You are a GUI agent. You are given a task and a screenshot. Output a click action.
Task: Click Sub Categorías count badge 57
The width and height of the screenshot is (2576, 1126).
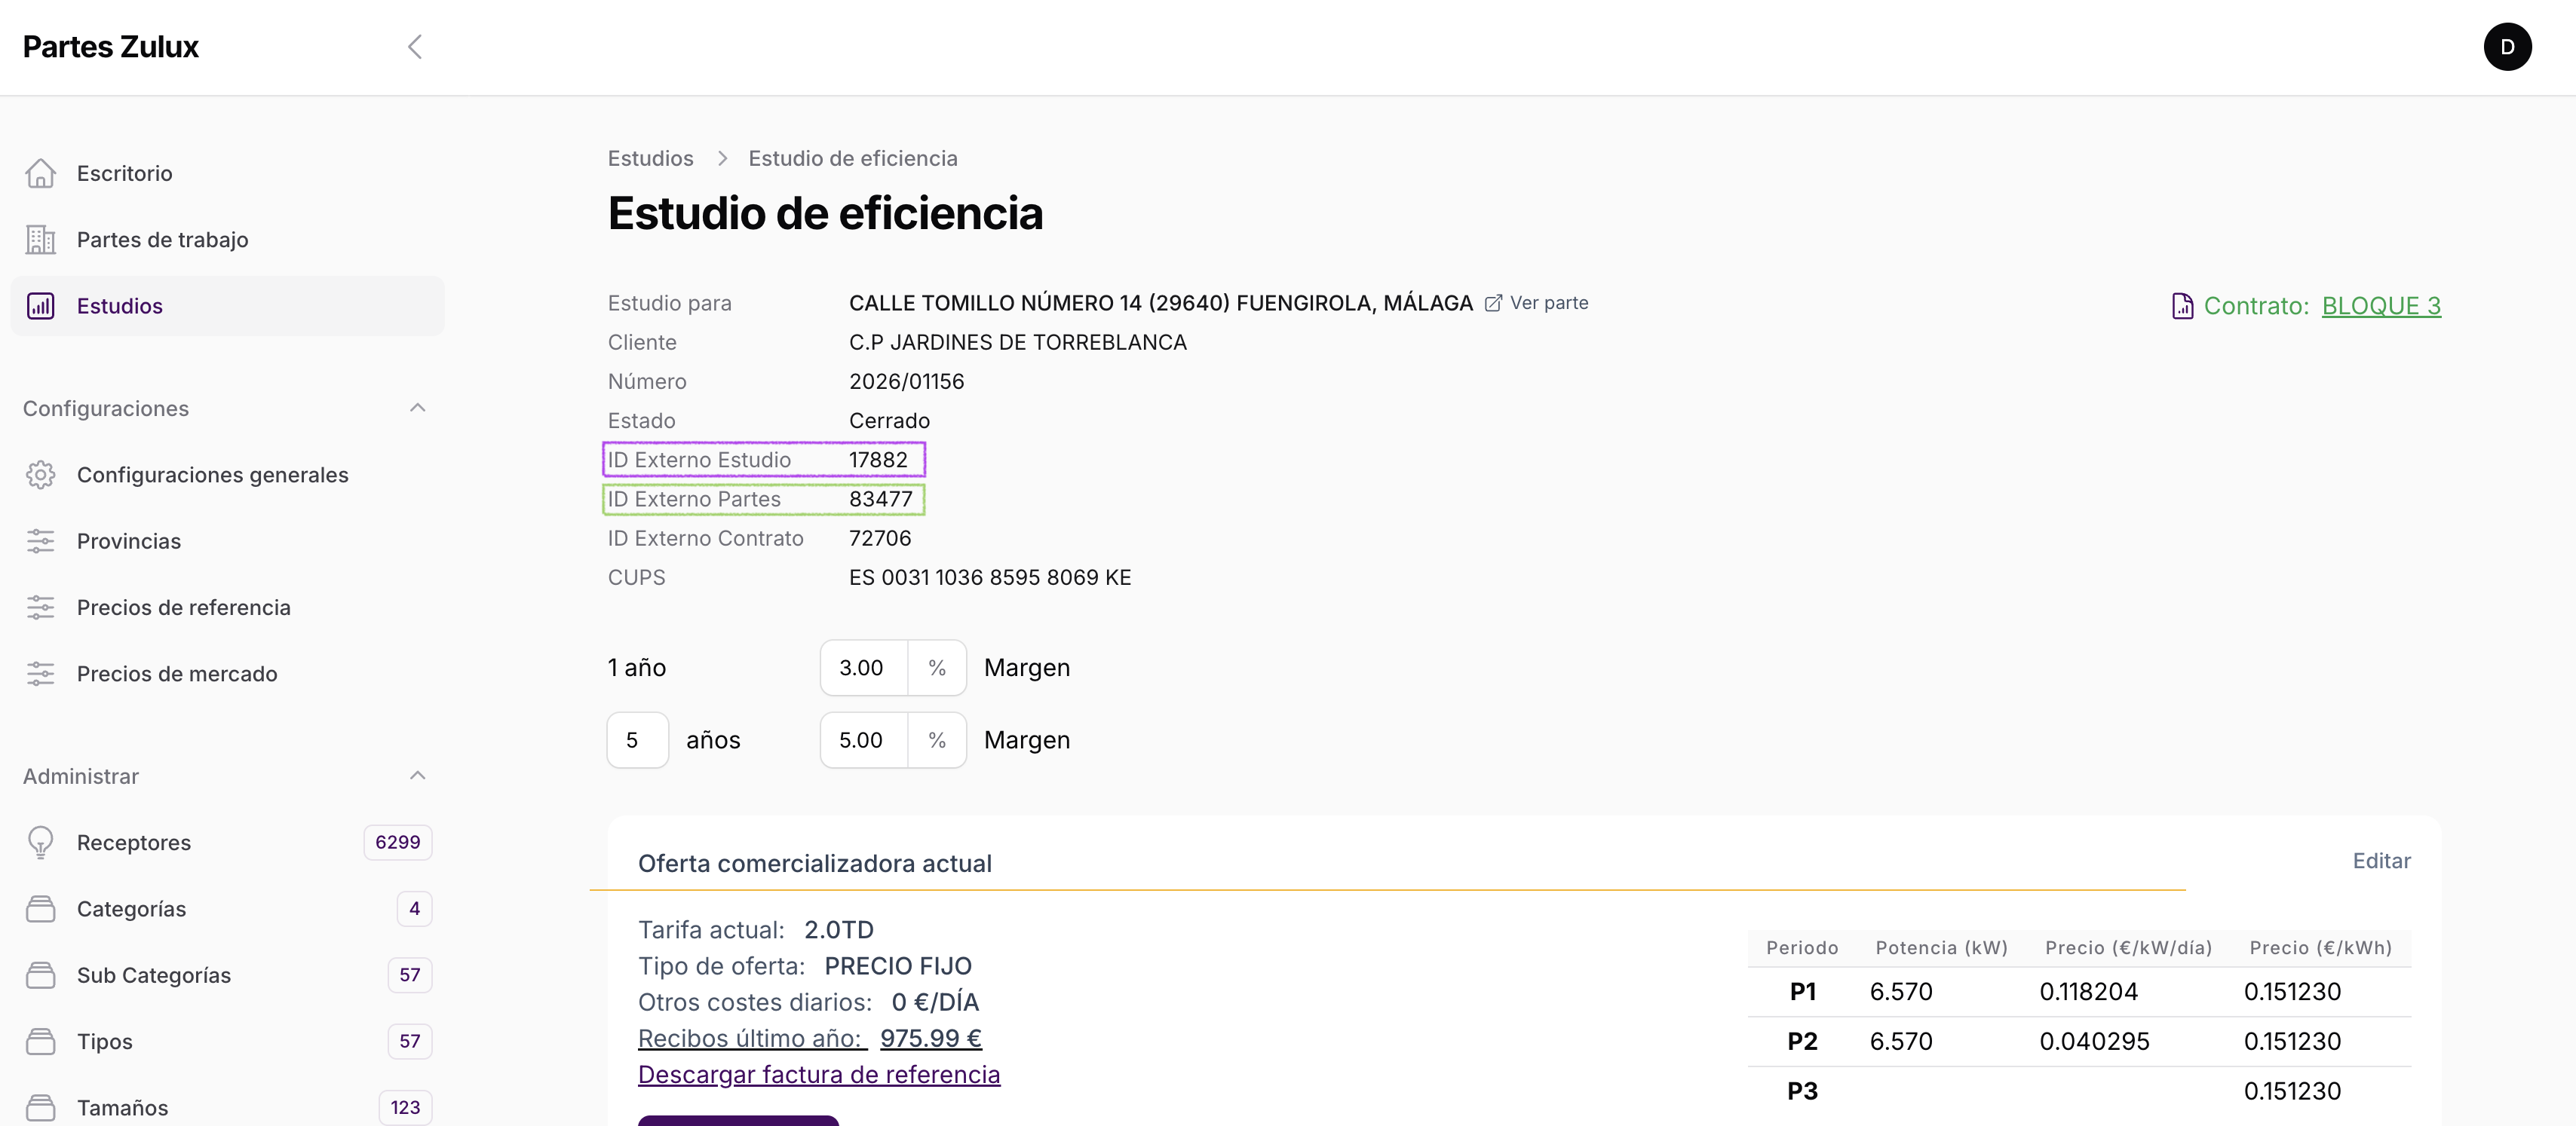(x=410, y=975)
